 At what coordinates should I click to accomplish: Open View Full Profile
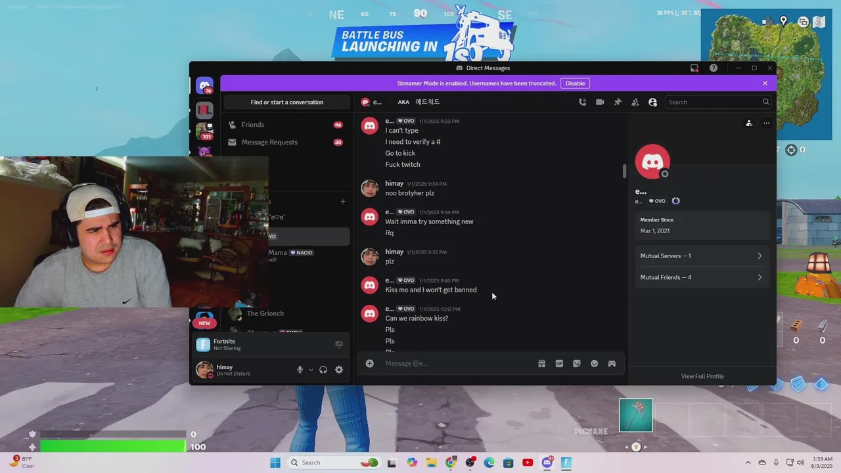click(x=702, y=376)
